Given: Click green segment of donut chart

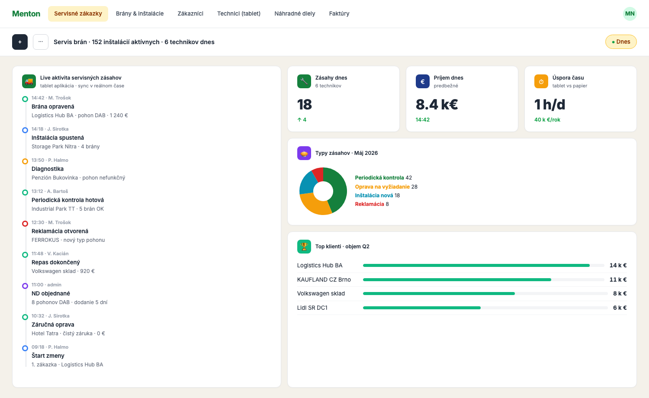Looking at the screenshot, I should (340, 189).
